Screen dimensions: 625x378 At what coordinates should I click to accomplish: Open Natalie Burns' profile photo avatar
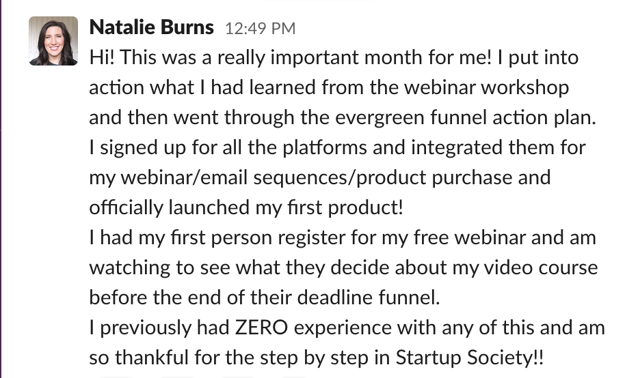[53, 40]
